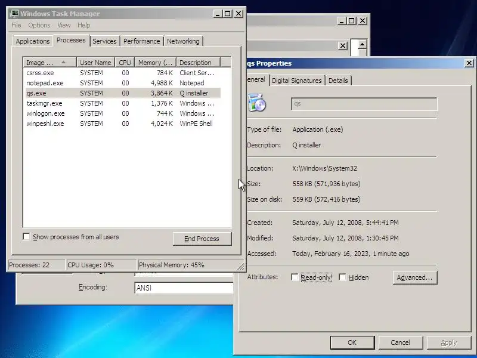Open the Details tab in qs Properties
477x358 pixels.
click(x=338, y=81)
